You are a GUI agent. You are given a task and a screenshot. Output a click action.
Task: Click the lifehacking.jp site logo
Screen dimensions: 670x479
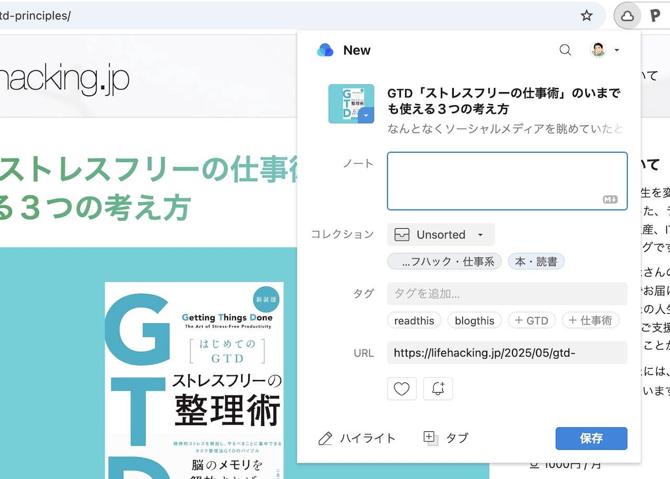[64, 79]
